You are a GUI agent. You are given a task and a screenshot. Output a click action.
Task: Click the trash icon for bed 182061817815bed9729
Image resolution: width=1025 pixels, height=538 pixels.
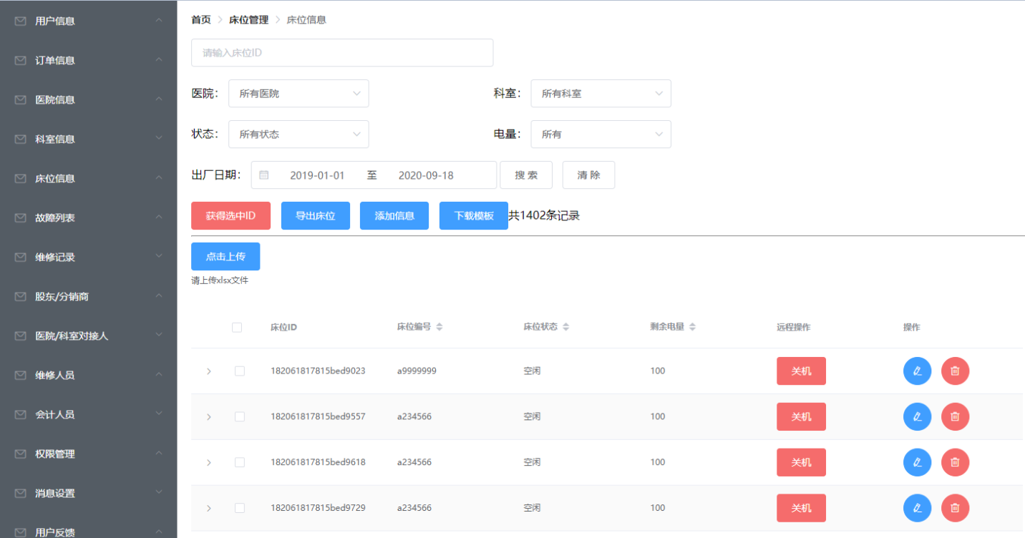(x=955, y=508)
